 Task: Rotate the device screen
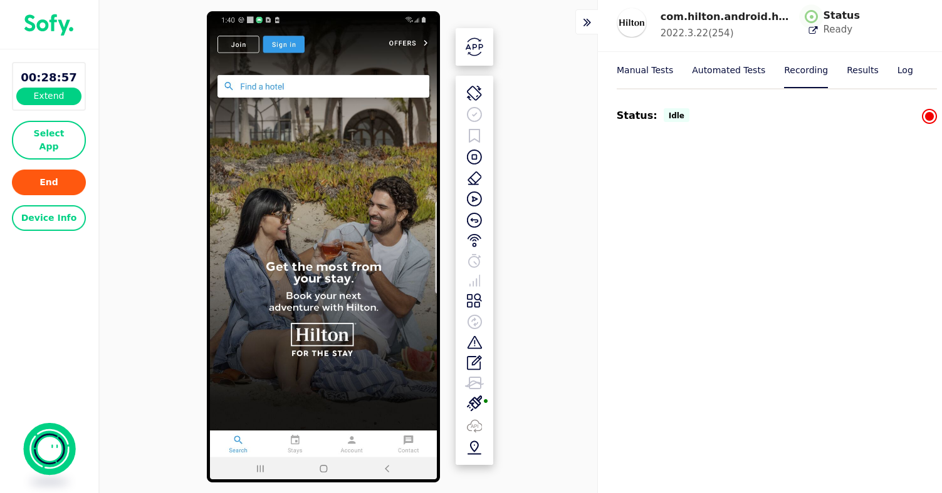[474, 93]
